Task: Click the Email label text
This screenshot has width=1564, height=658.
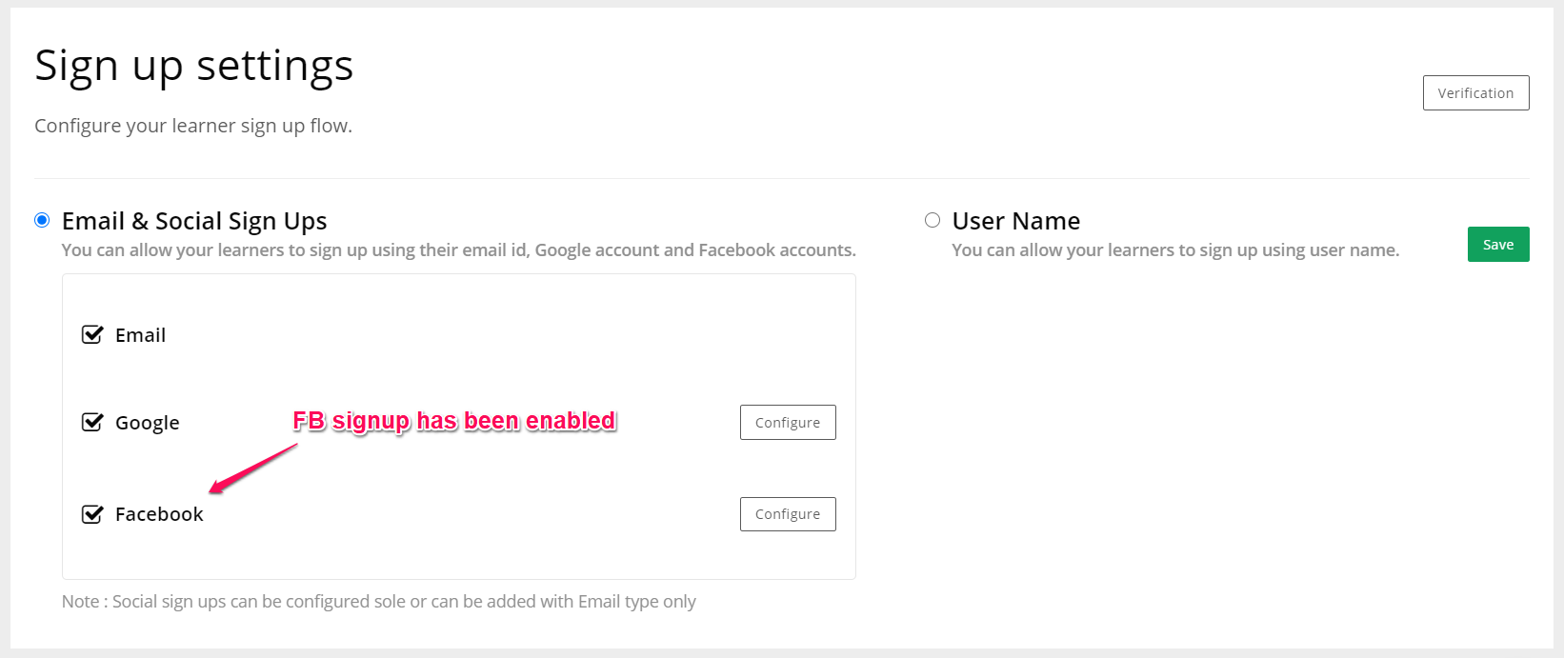Action: (x=140, y=335)
